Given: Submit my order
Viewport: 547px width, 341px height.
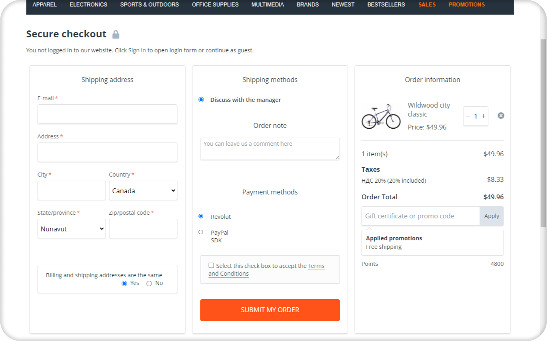Looking at the screenshot, I should tap(270, 310).
